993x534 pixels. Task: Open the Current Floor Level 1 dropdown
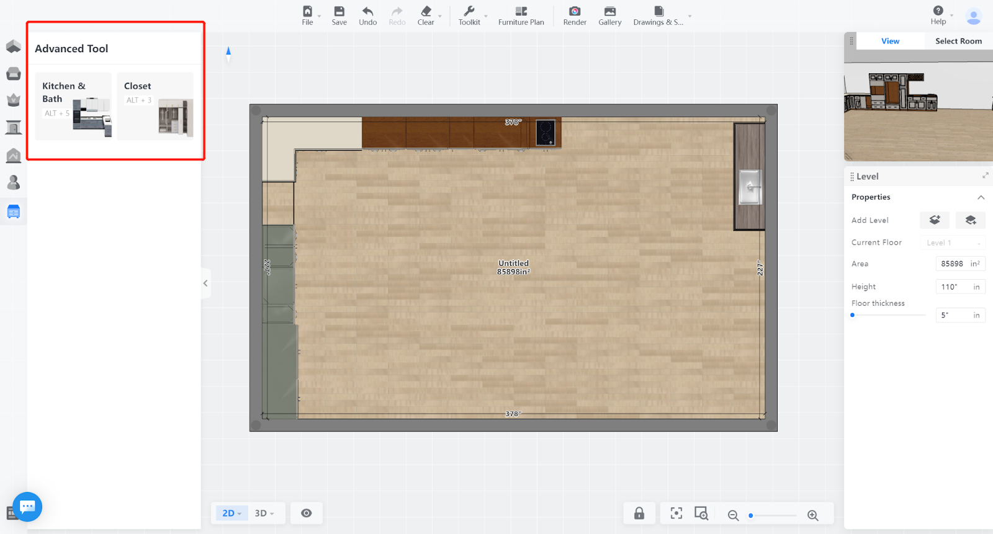(x=953, y=243)
